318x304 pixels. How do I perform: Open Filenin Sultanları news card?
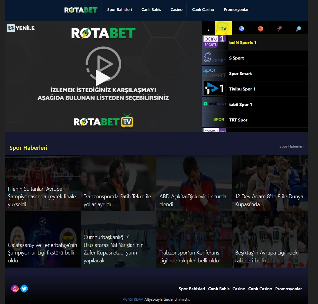(42, 183)
